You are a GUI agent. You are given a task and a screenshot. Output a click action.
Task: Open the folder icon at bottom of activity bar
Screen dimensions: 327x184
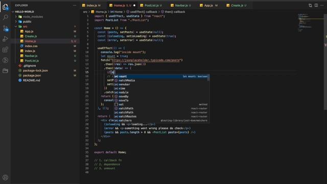(x=5, y=71)
